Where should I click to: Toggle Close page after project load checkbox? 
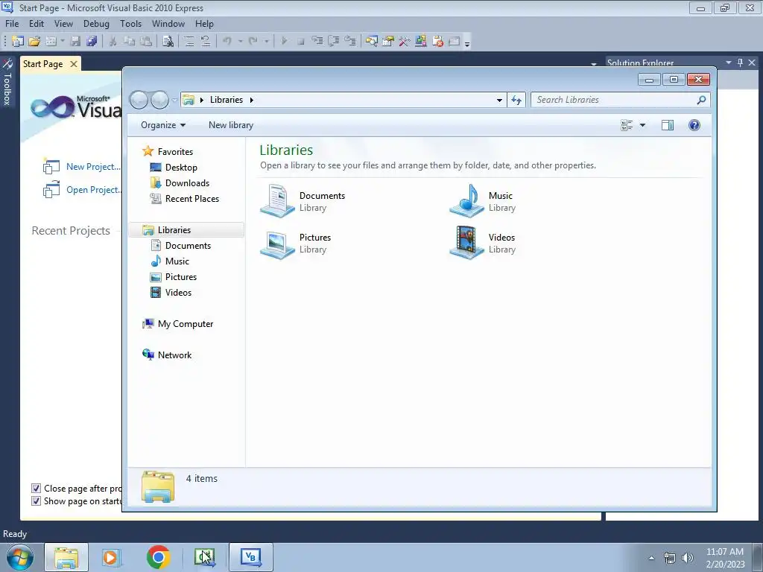(36, 488)
